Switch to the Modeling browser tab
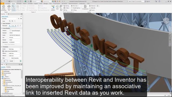172x97 pixels. pyautogui.click(x=9, y=67)
